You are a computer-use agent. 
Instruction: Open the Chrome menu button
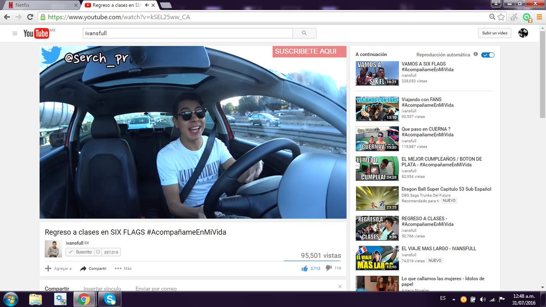pos(539,17)
